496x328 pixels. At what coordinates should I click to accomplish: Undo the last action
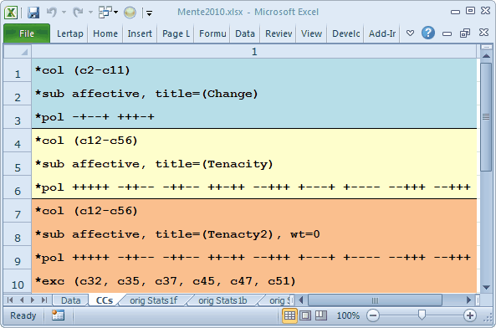pyautogui.click(x=51, y=13)
